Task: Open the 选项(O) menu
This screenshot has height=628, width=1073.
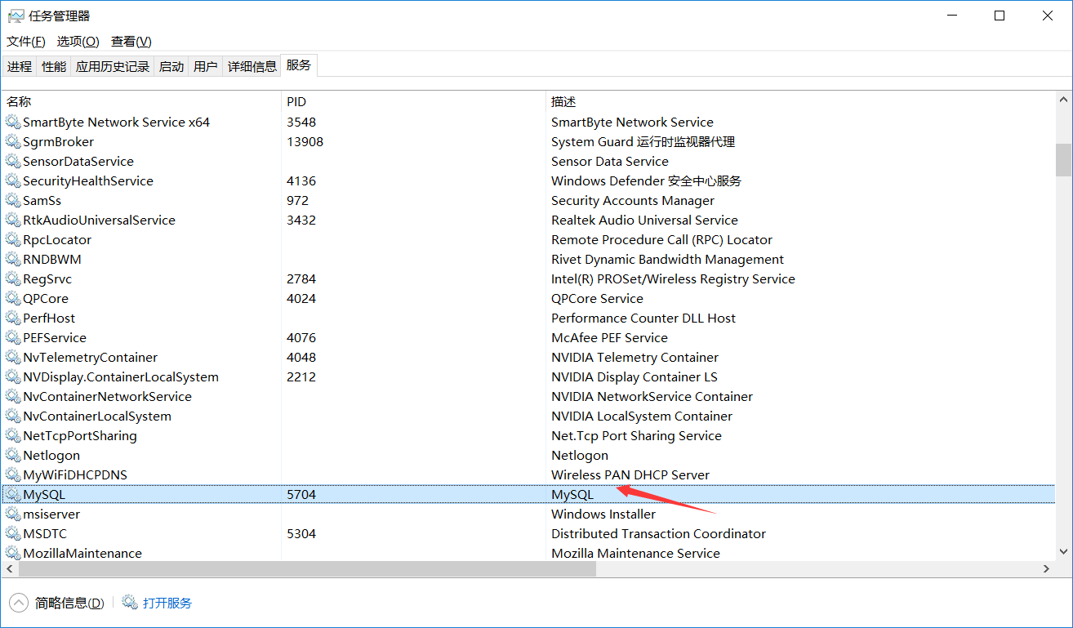Action: [78, 42]
